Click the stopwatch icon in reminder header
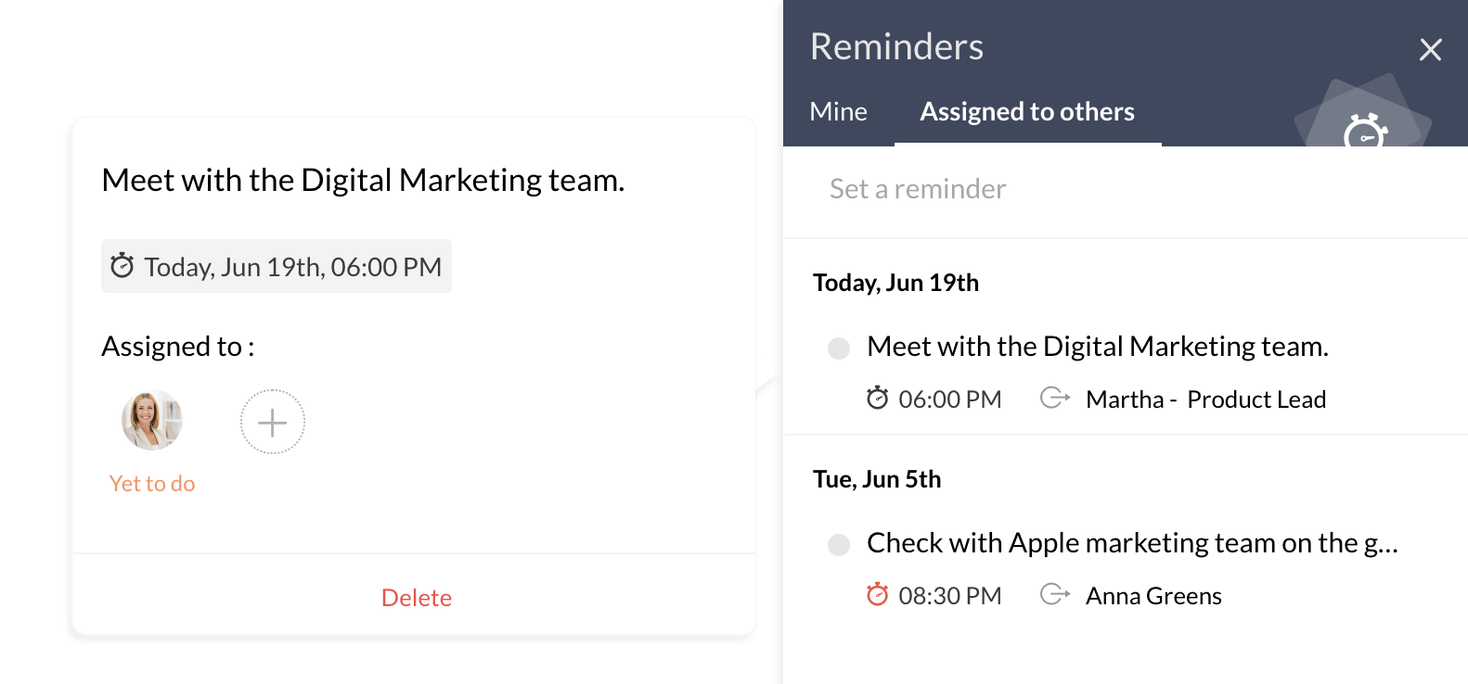Image resolution: width=1468 pixels, height=684 pixels. pyautogui.click(x=1365, y=132)
